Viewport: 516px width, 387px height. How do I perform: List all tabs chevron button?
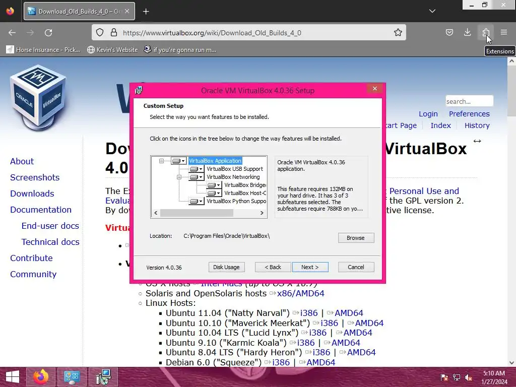tap(432, 11)
